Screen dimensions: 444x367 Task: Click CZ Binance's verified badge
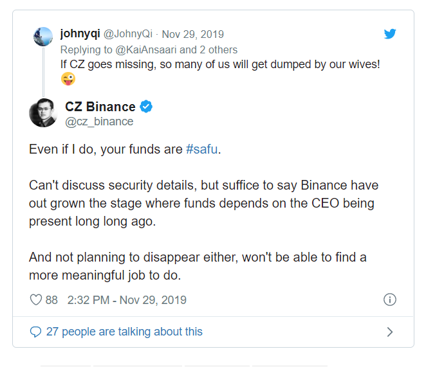[x=147, y=107]
